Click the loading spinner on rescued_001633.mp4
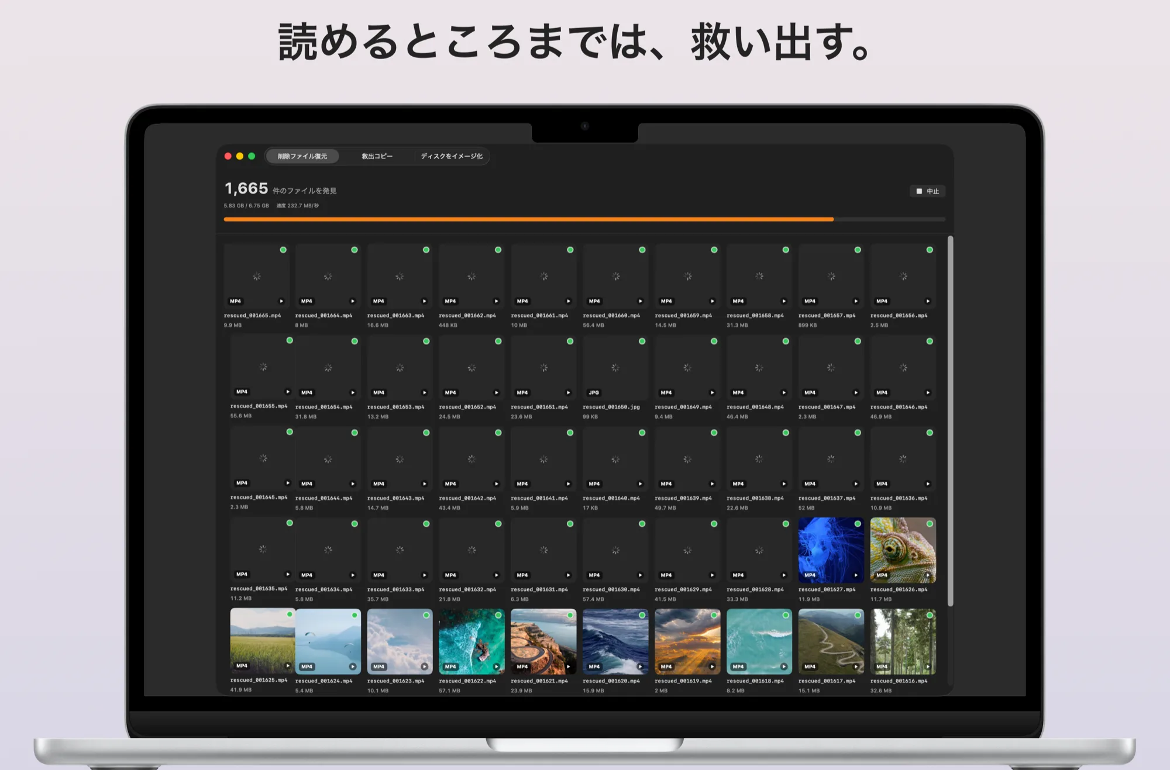Screen dimensions: 1170x770 click(400, 550)
